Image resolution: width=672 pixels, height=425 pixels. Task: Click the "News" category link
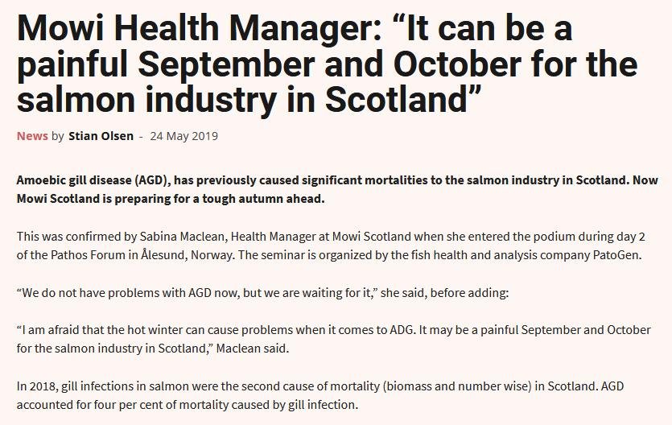click(x=32, y=136)
